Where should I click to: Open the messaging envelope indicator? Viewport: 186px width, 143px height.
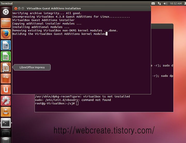(153, 4)
